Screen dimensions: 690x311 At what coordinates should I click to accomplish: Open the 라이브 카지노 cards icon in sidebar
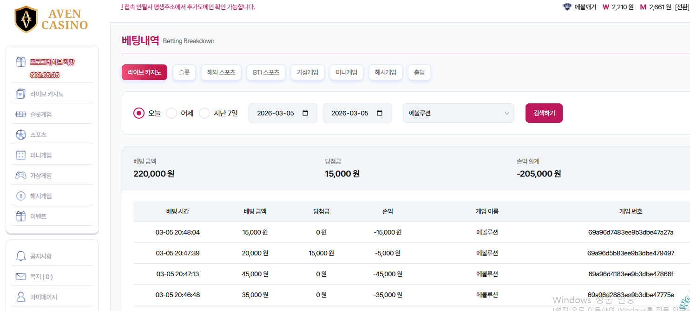click(20, 94)
